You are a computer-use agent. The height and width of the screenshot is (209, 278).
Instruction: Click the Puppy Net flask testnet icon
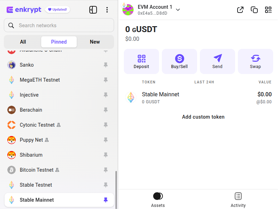(47, 140)
